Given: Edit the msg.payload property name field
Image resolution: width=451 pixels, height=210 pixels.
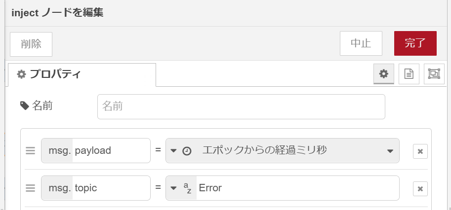Looking at the screenshot, I should (x=111, y=151).
